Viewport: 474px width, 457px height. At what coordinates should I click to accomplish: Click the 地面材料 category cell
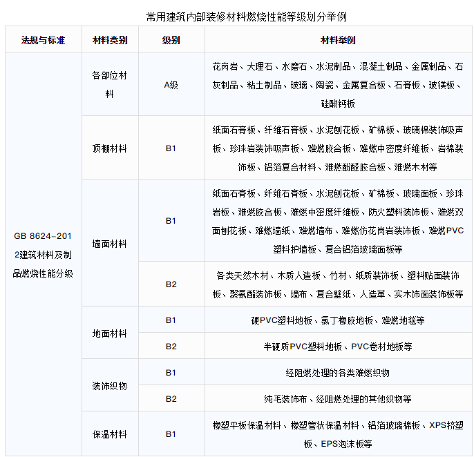click(109, 333)
